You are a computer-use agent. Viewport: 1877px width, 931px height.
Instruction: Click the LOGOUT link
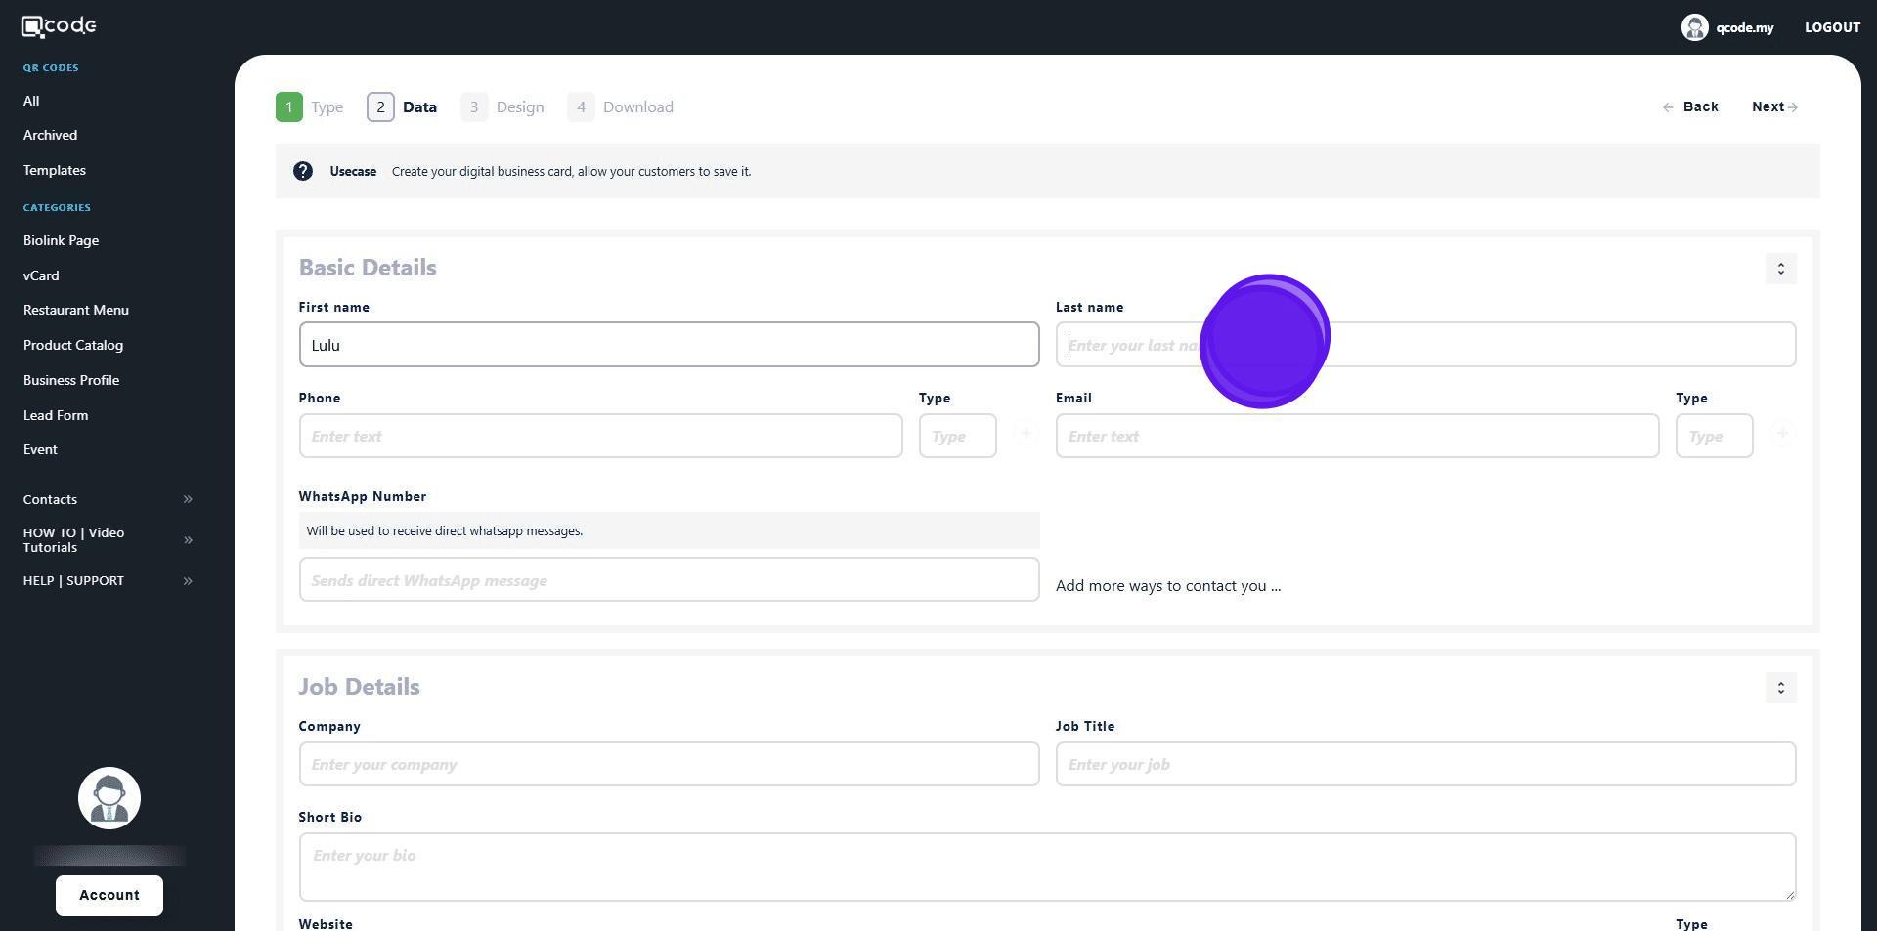[1831, 27]
